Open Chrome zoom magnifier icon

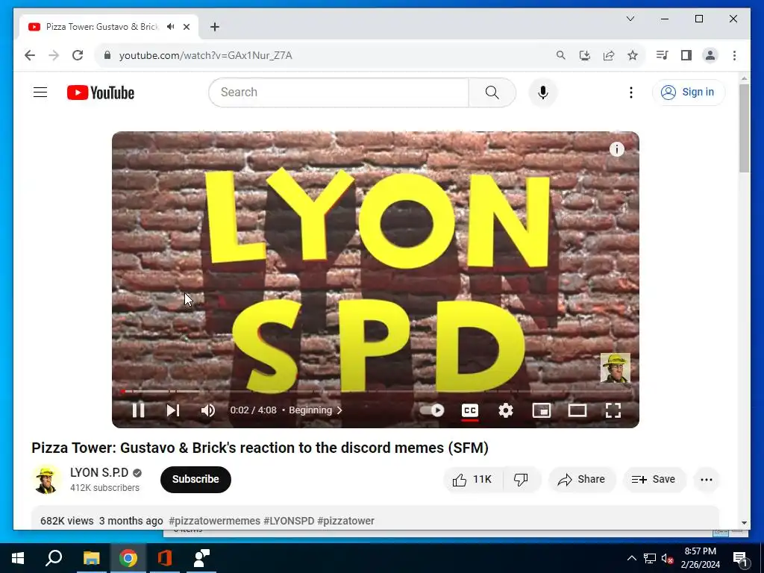click(x=561, y=55)
